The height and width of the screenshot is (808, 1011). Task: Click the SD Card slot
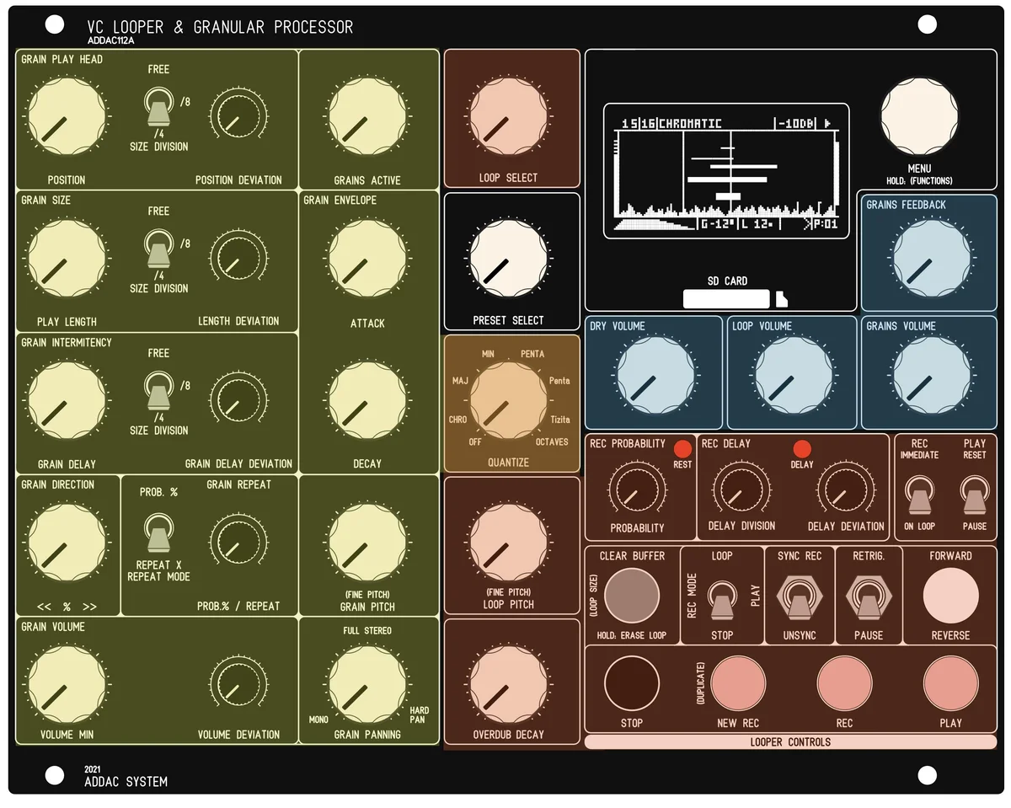[726, 298]
